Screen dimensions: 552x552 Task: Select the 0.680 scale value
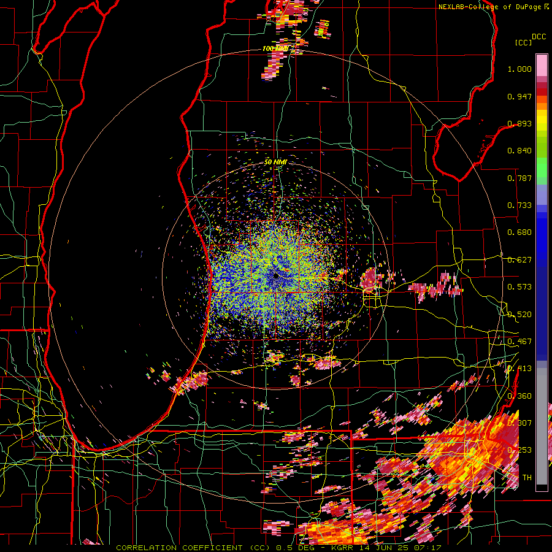[x=519, y=232]
